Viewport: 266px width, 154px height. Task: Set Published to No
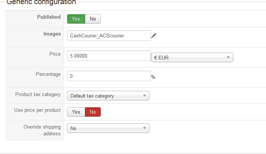pyautogui.click(x=93, y=19)
